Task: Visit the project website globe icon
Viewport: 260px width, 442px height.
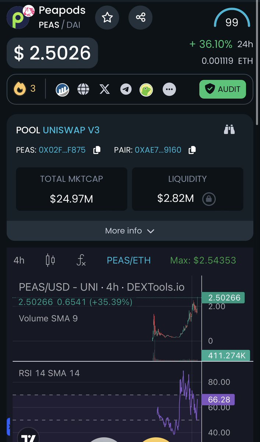Action: click(x=83, y=90)
